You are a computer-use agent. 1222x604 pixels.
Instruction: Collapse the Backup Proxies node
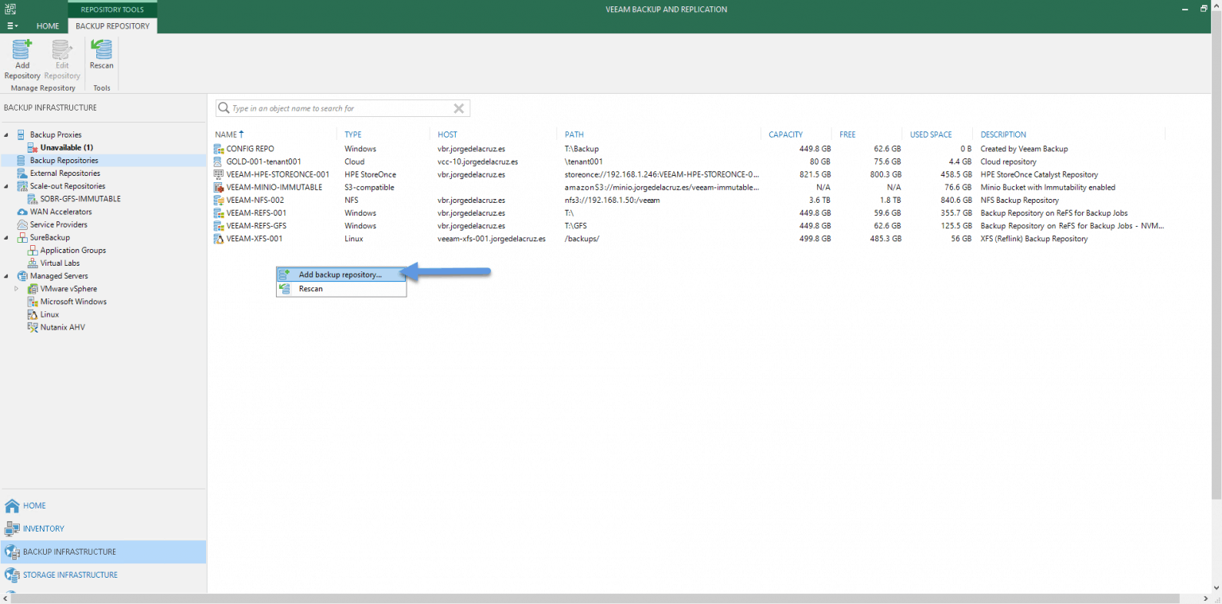click(6, 134)
